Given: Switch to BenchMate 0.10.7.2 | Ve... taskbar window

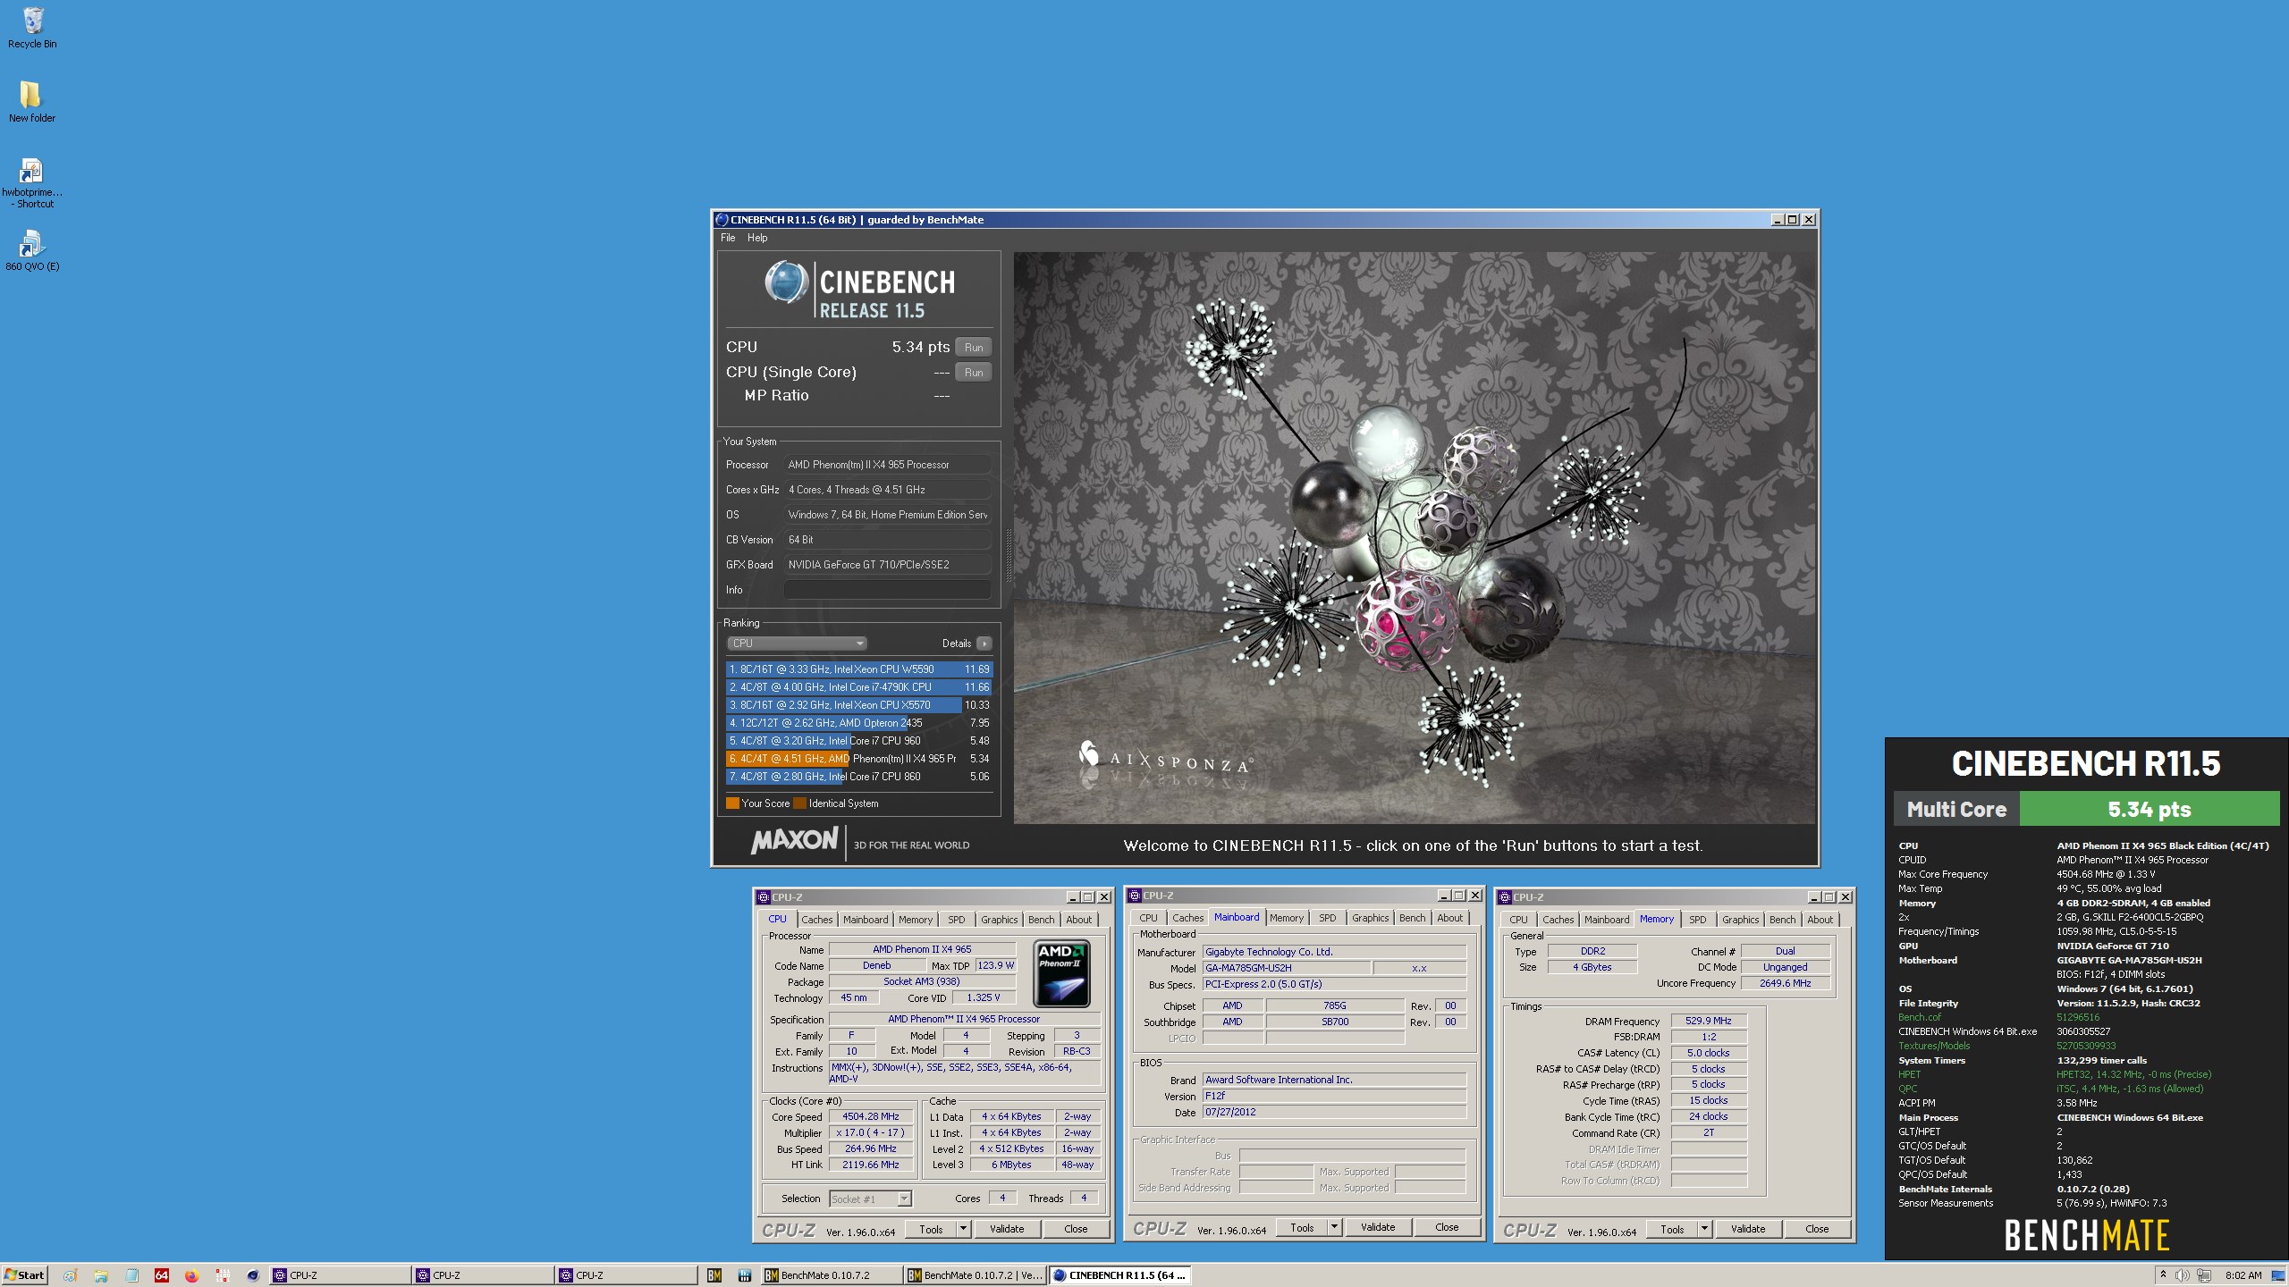Looking at the screenshot, I should 975,1275.
